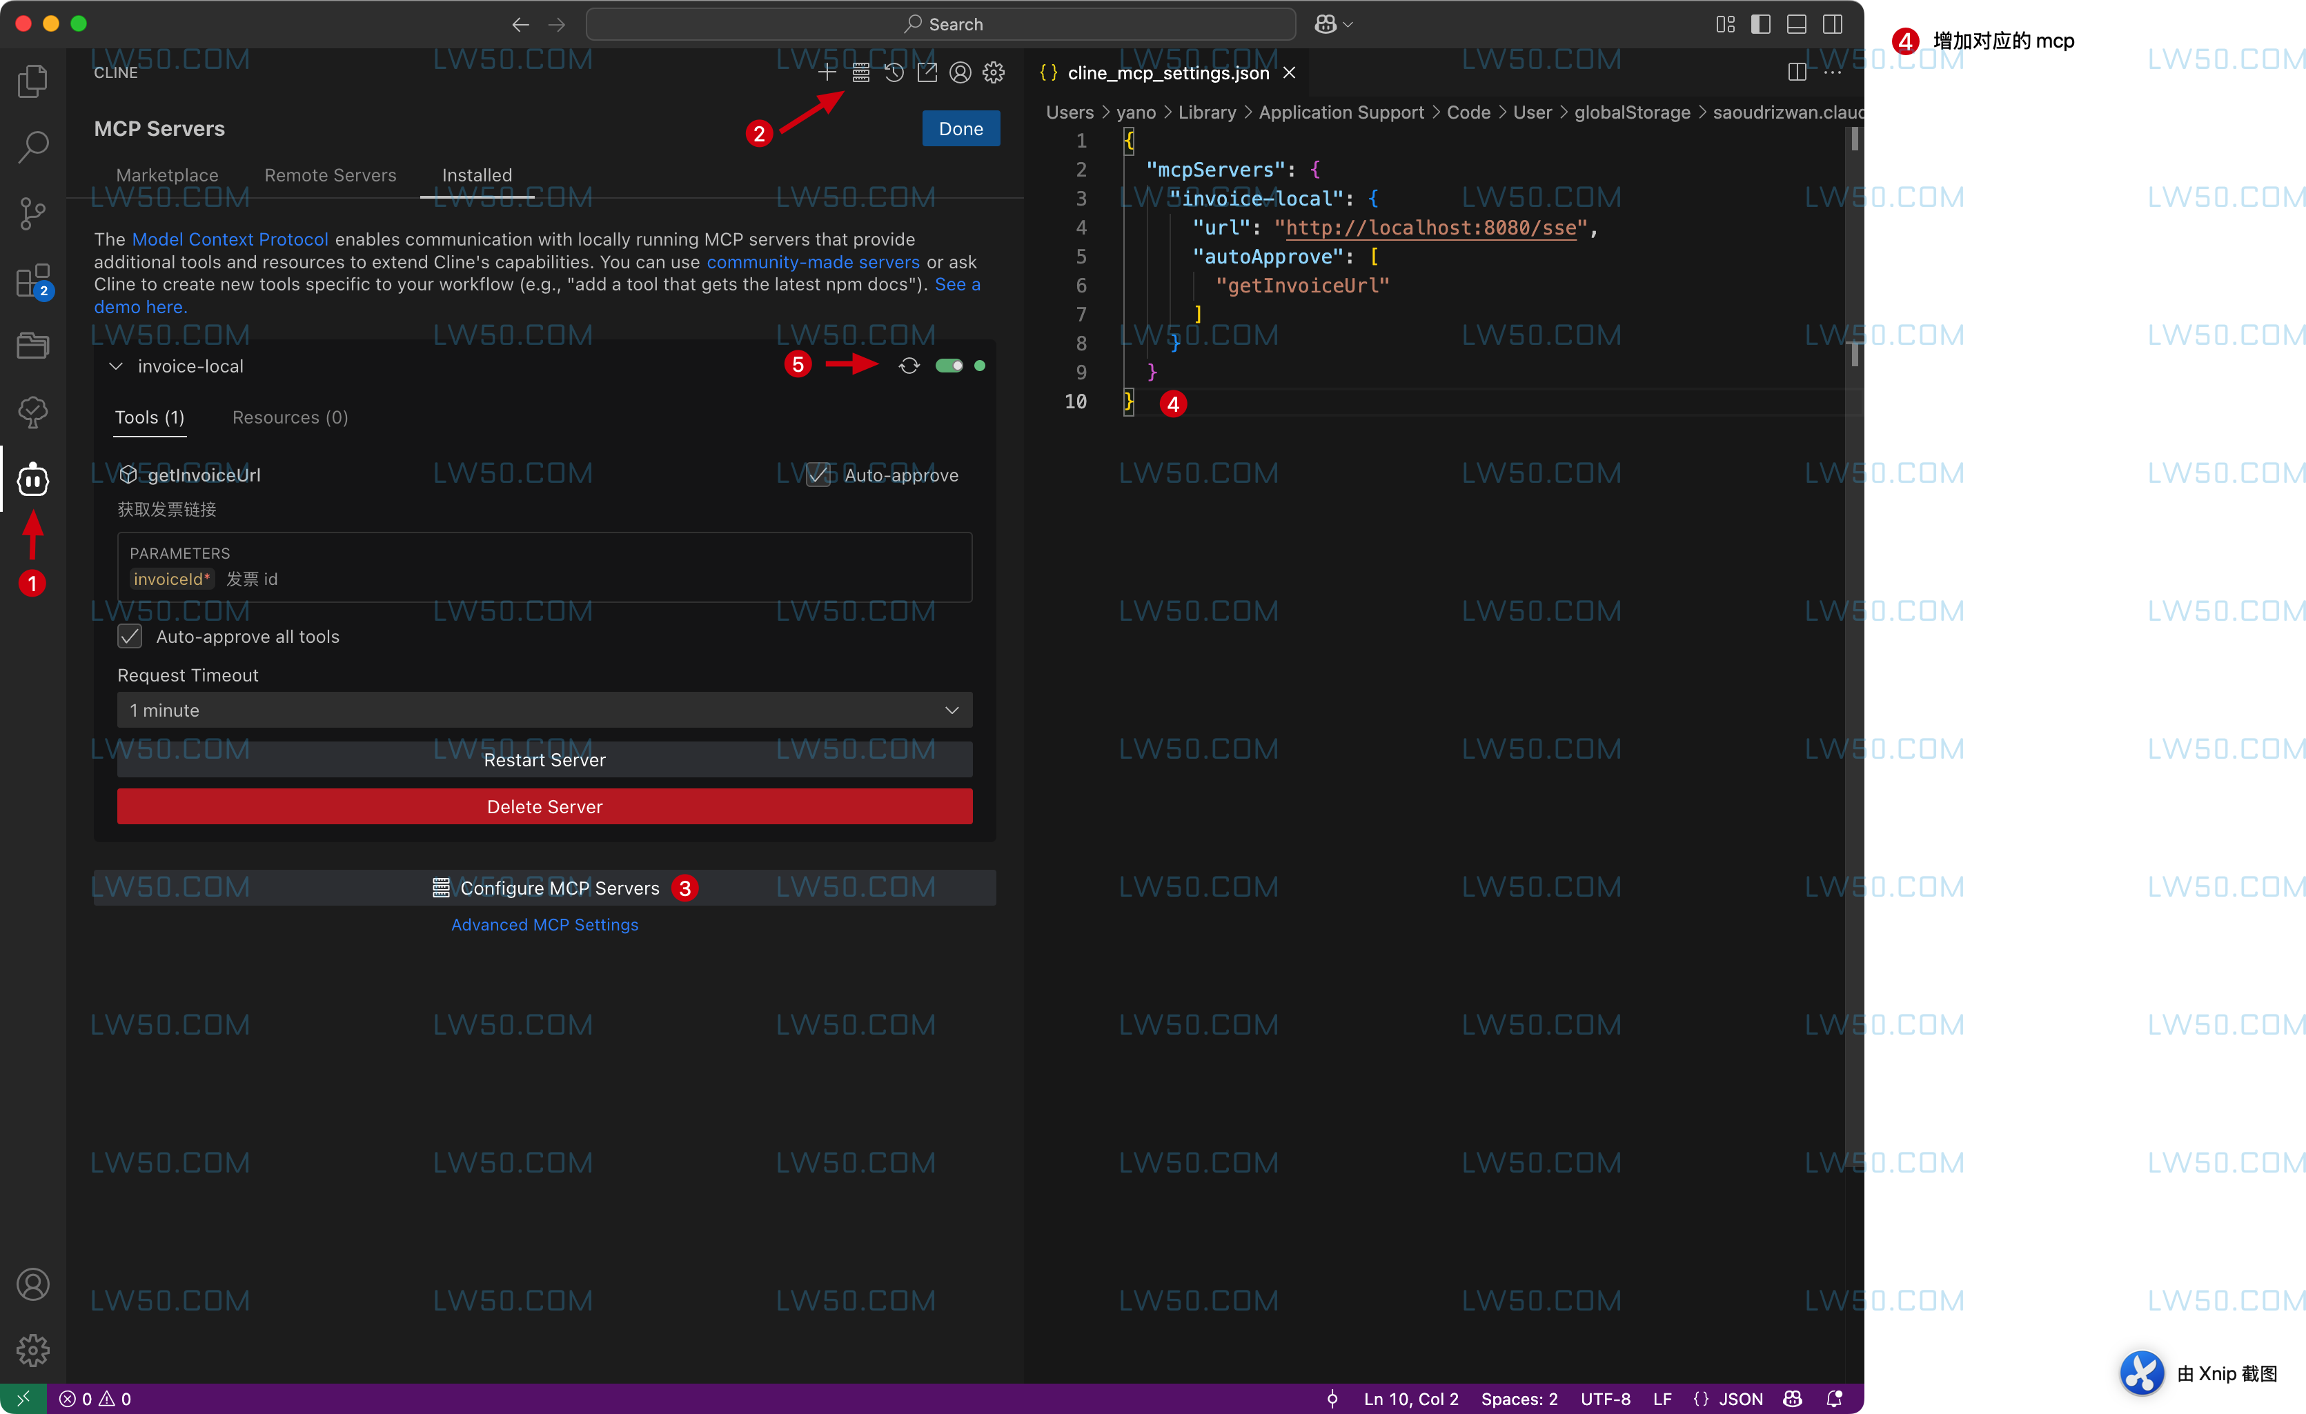Open errors and warnings in status bar
The height and width of the screenshot is (1414, 2306).
pos(95,1399)
